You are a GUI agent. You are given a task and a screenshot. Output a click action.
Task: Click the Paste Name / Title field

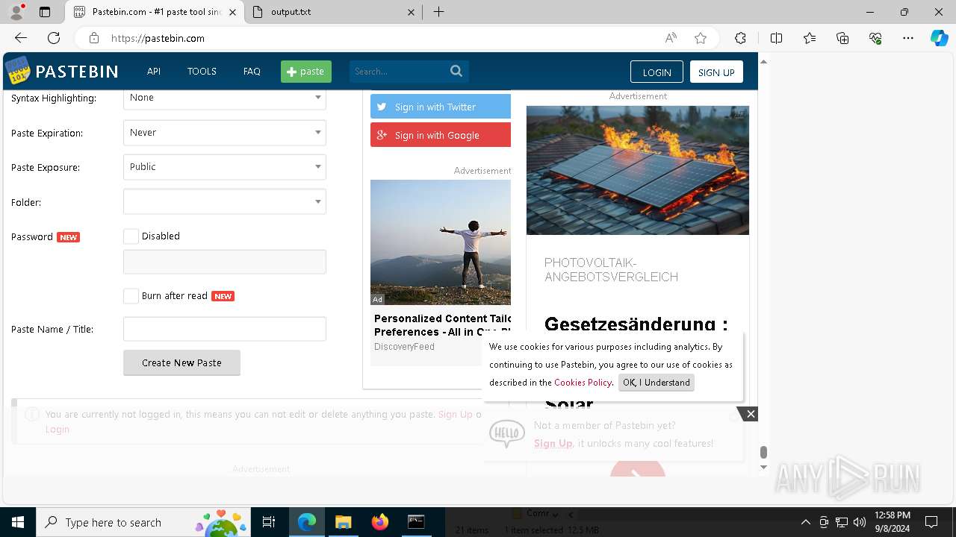tap(225, 329)
